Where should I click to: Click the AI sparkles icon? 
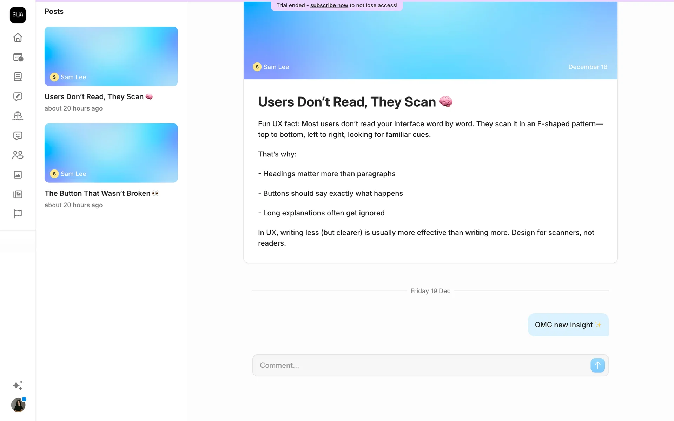(x=18, y=385)
